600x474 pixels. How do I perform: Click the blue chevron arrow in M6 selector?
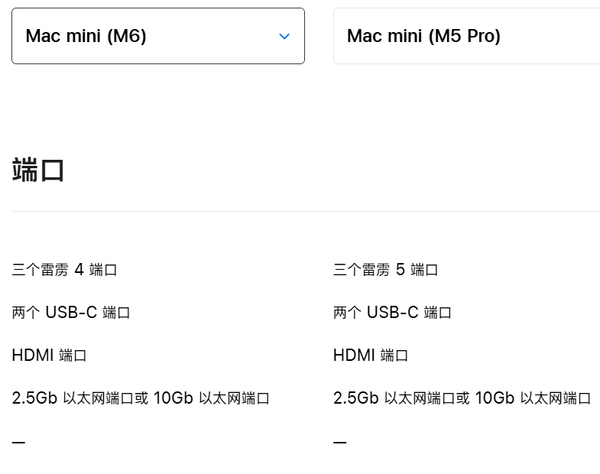click(x=284, y=37)
